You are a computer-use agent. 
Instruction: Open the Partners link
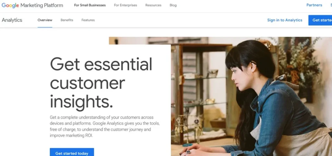point(314,5)
